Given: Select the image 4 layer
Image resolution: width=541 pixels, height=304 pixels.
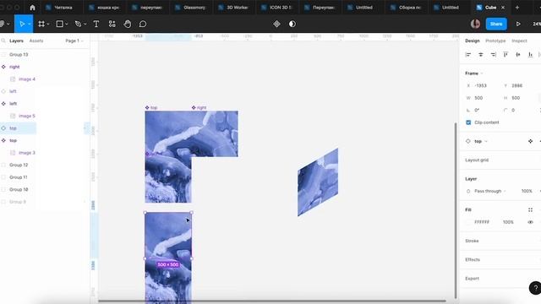Looking at the screenshot, I should pos(27,79).
